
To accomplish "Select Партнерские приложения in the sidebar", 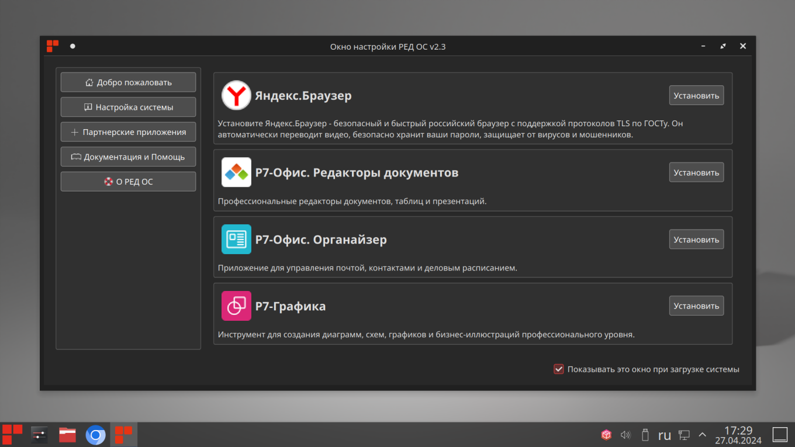I will click(128, 132).
